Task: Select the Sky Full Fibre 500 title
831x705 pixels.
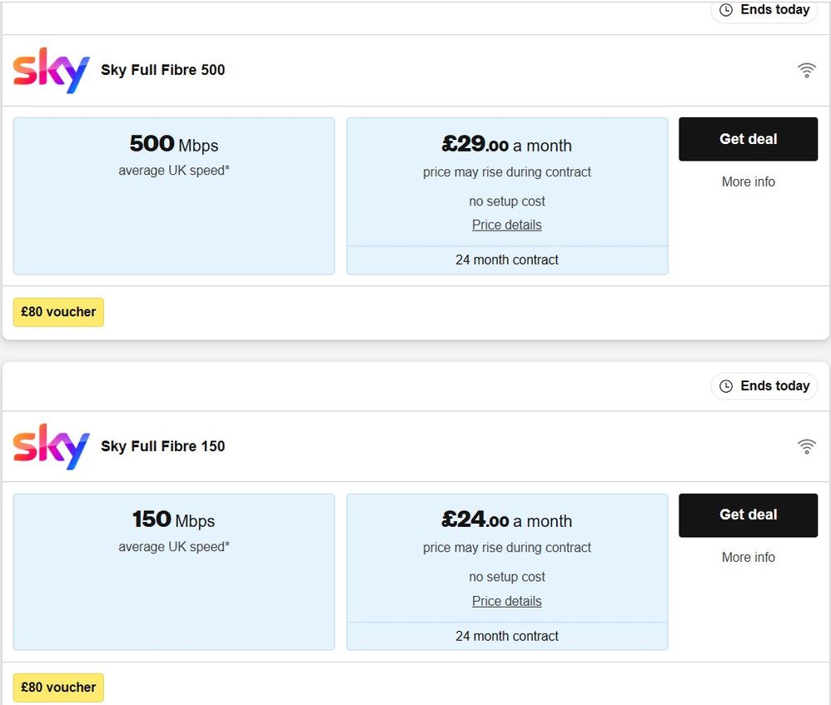Action: coord(163,70)
